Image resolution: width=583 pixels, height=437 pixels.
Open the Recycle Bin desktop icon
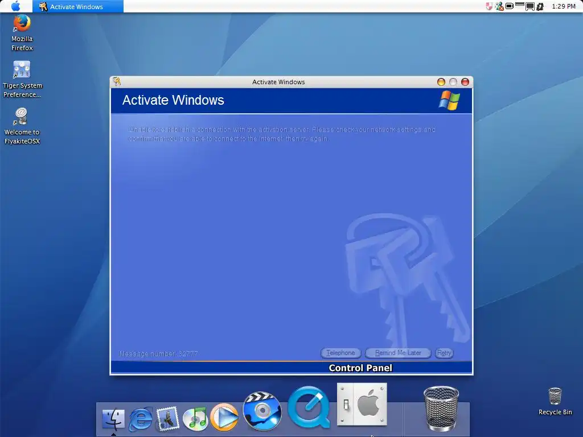tap(555, 401)
